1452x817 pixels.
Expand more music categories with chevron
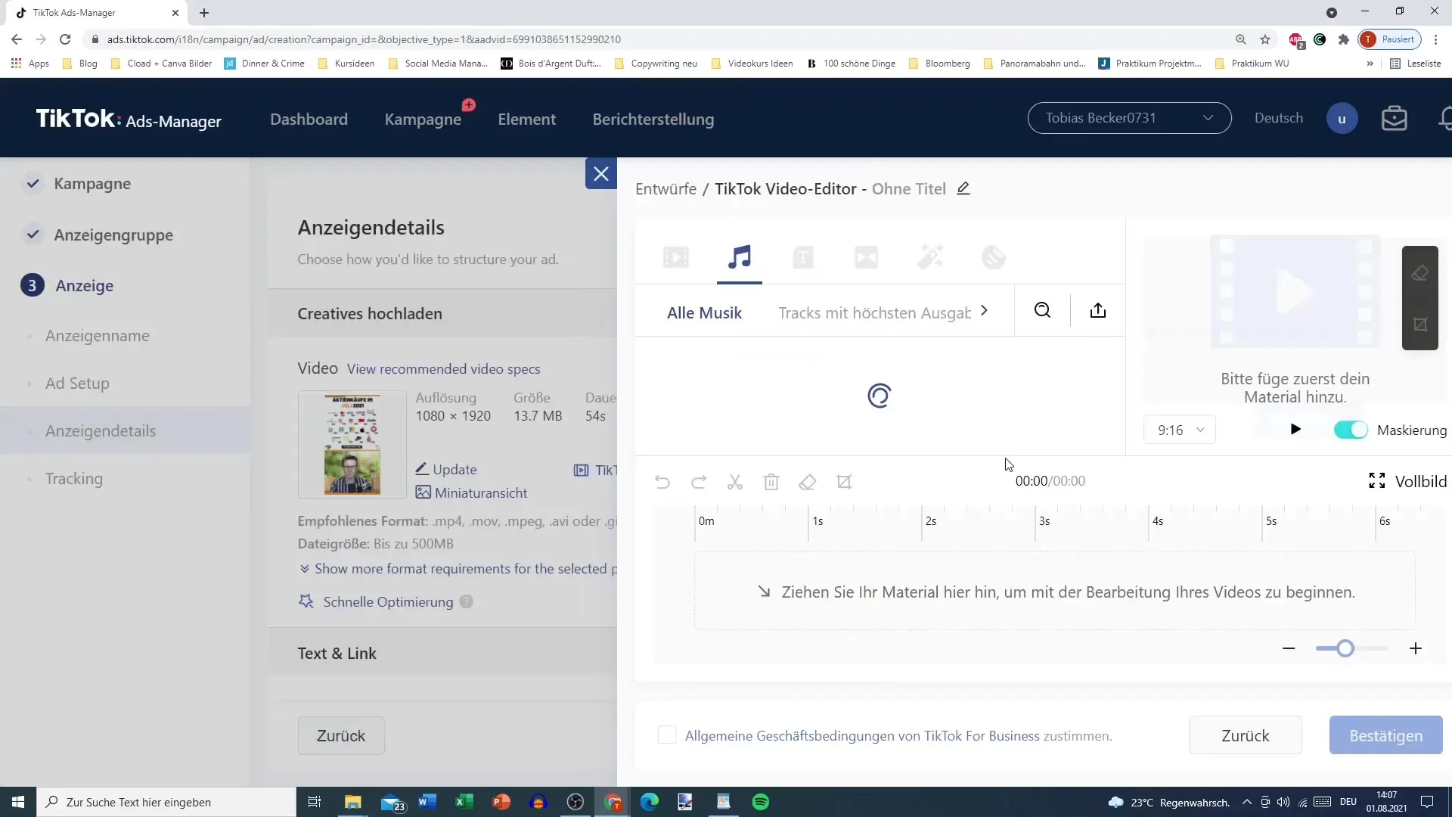click(984, 310)
